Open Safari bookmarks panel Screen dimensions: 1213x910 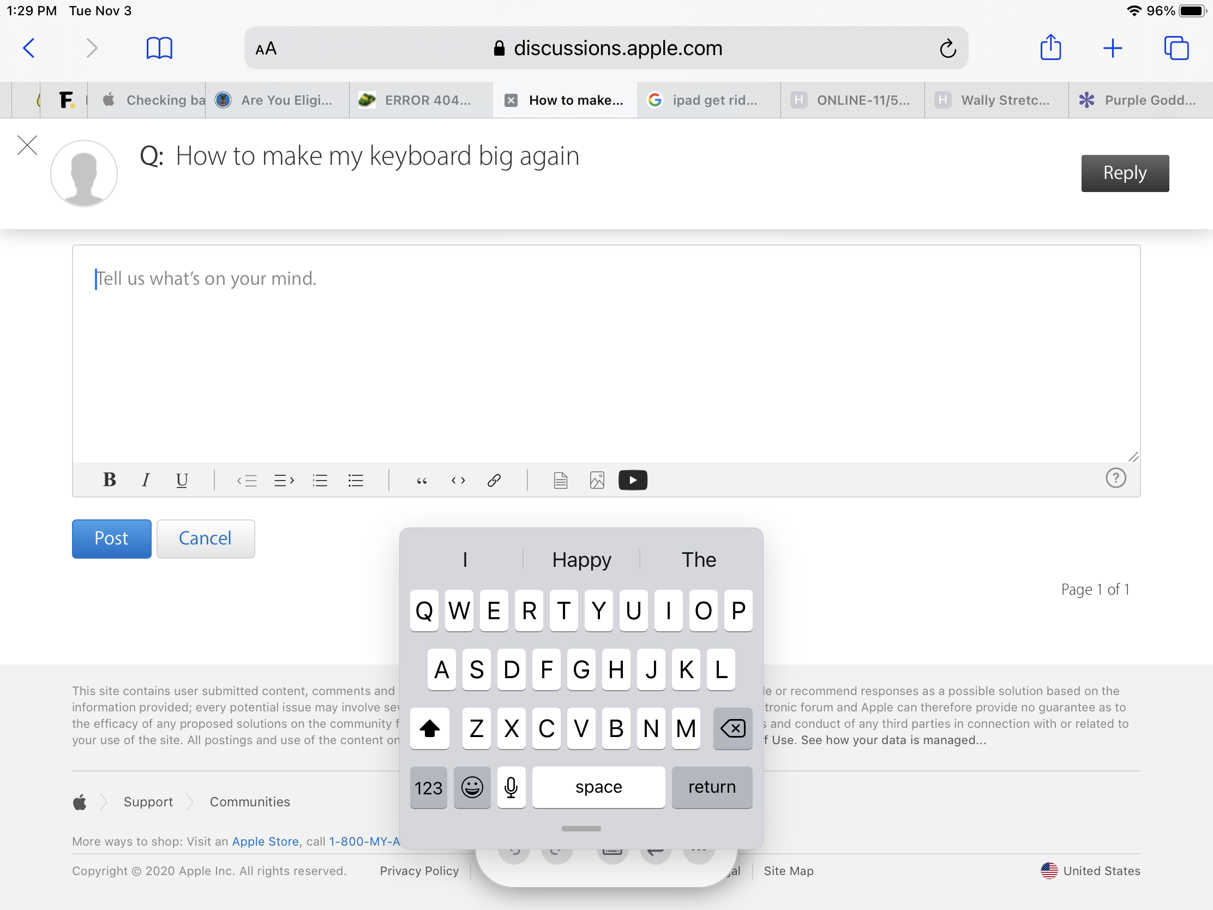click(x=159, y=48)
